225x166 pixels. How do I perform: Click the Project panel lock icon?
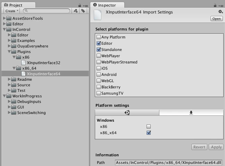pyautogui.click(x=80, y=6)
